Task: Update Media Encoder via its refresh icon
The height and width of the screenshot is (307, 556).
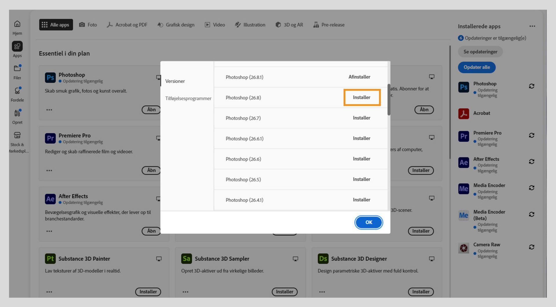Action: (x=532, y=188)
